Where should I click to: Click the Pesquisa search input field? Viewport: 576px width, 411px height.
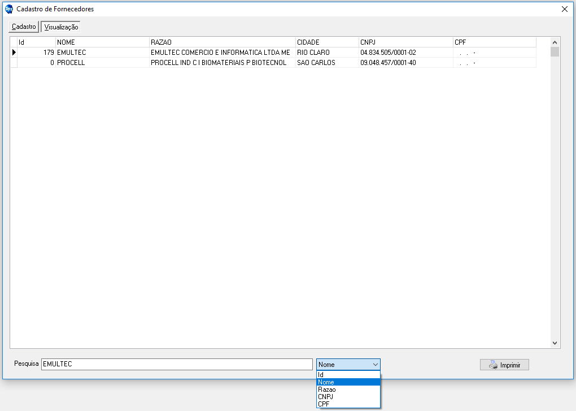176,364
